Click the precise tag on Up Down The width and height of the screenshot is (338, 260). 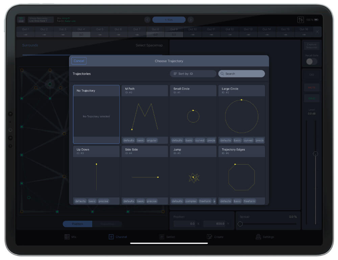(103, 201)
